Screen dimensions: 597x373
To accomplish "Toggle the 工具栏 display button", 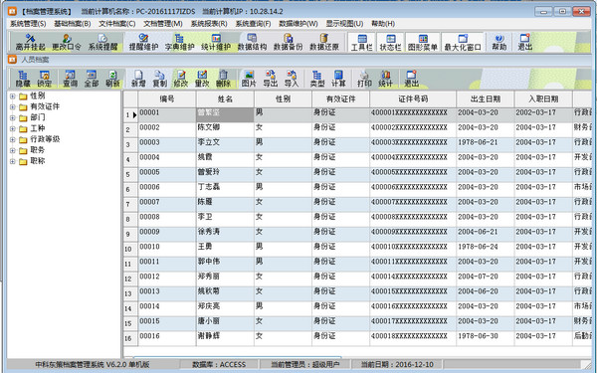I will click(x=362, y=42).
